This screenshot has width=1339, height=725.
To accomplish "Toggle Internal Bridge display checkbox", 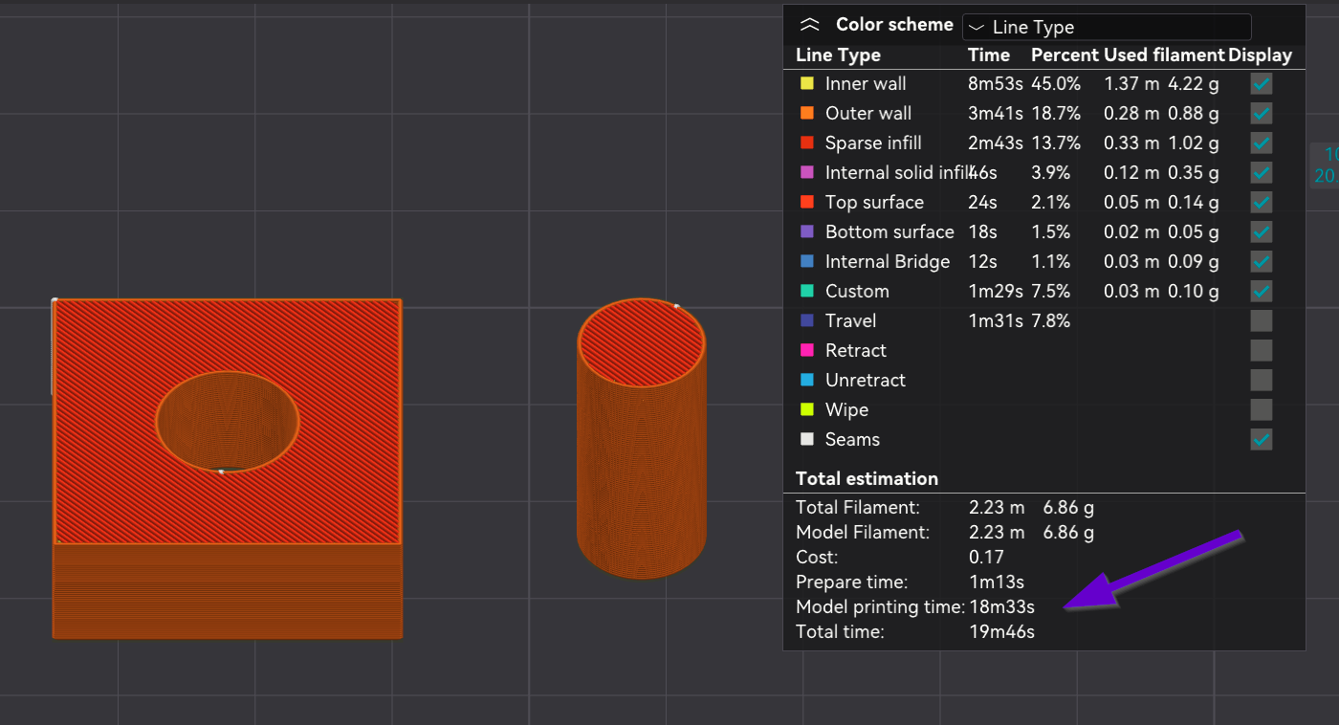I will 1262,261.
